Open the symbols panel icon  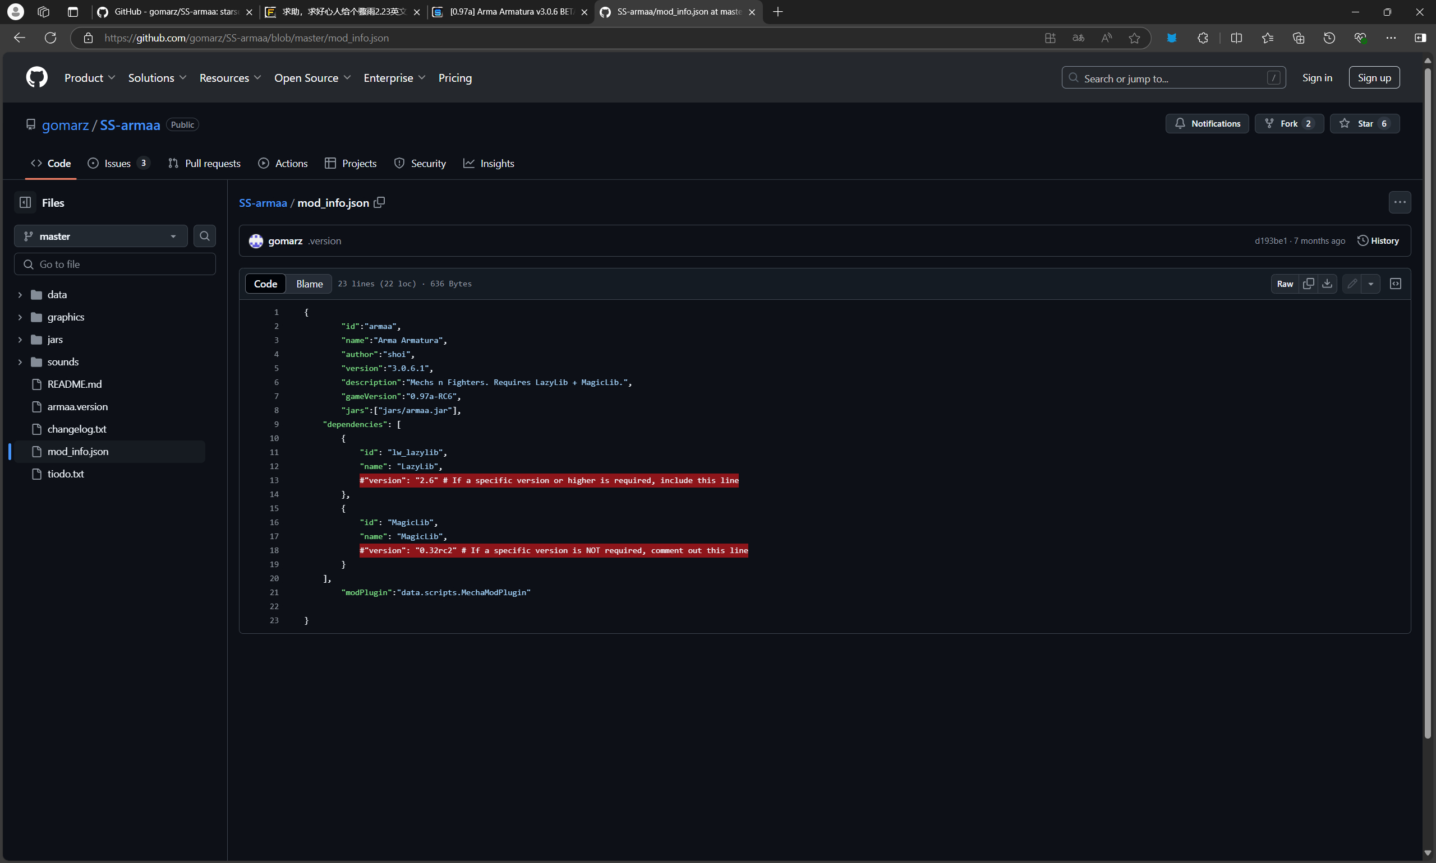click(x=1395, y=284)
